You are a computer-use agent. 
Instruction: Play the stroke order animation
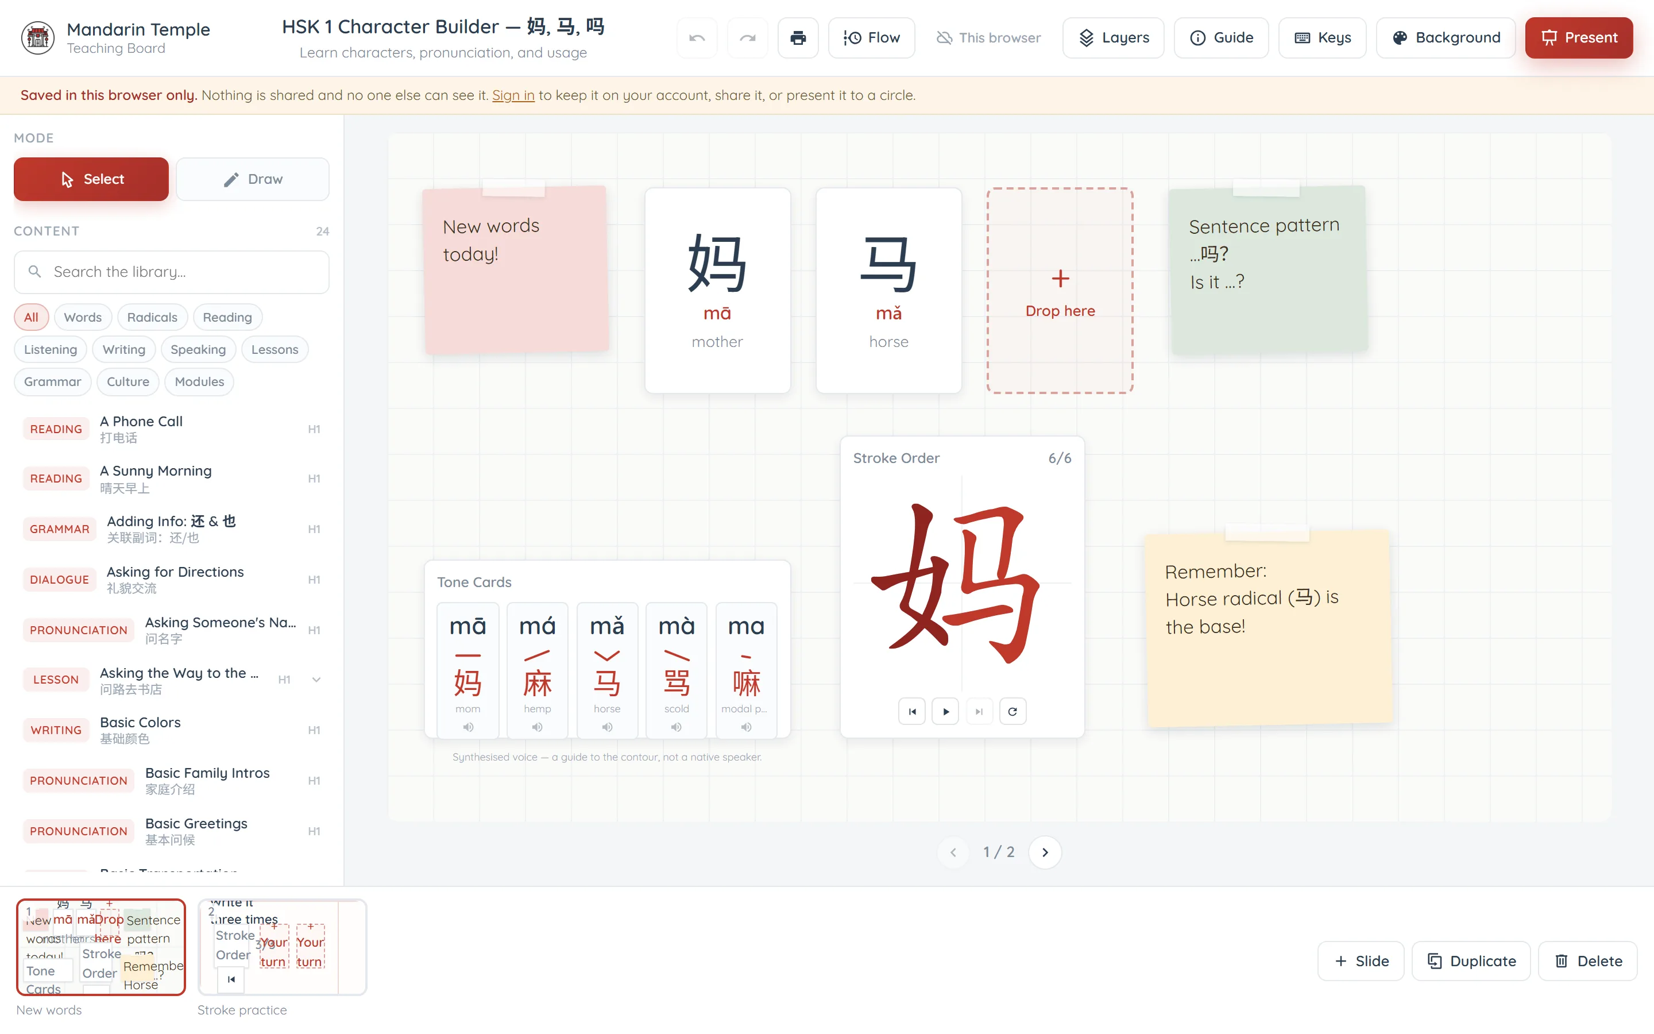click(945, 711)
